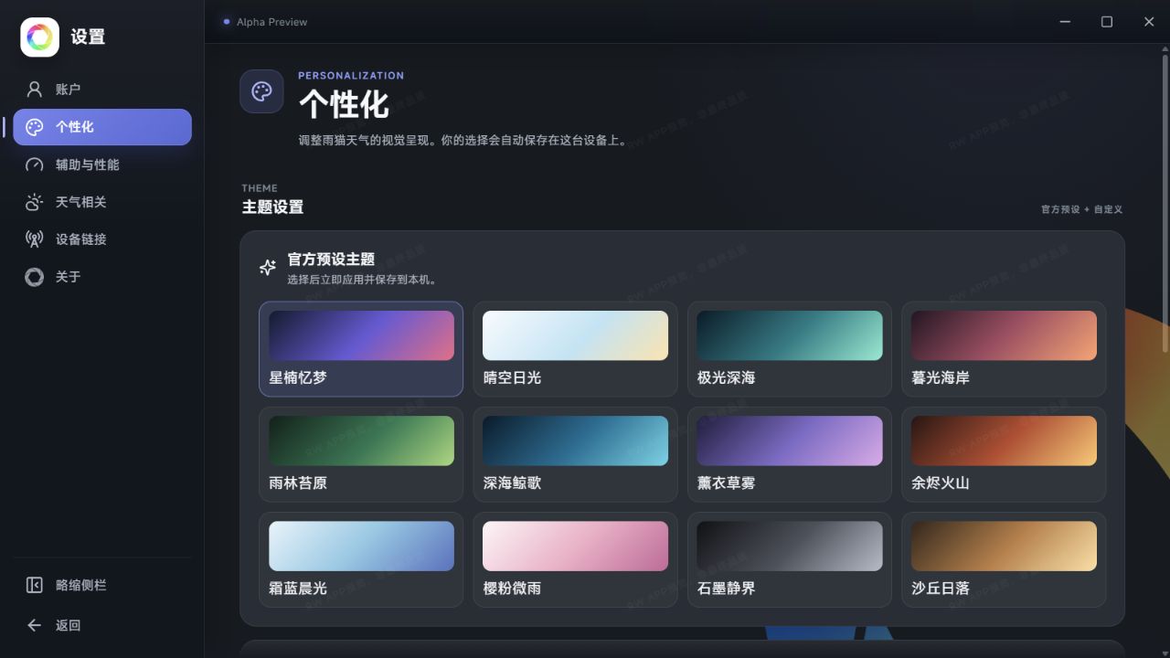Image resolution: width=1170 pixels, height=658 pixels.
Task: Choose the 沙丘日落 theme card
Action: (1004, 559)
